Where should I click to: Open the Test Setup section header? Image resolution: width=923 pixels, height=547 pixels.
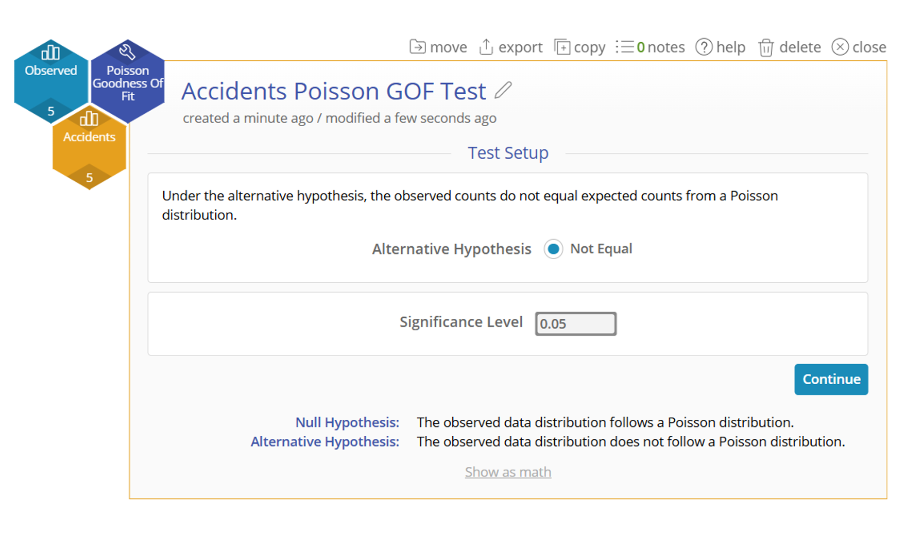507,152
